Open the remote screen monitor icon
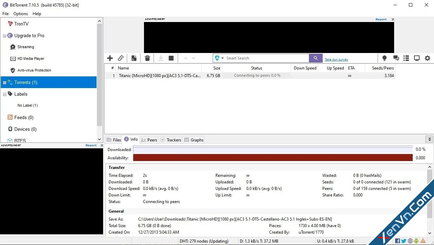 pos(417,58)
